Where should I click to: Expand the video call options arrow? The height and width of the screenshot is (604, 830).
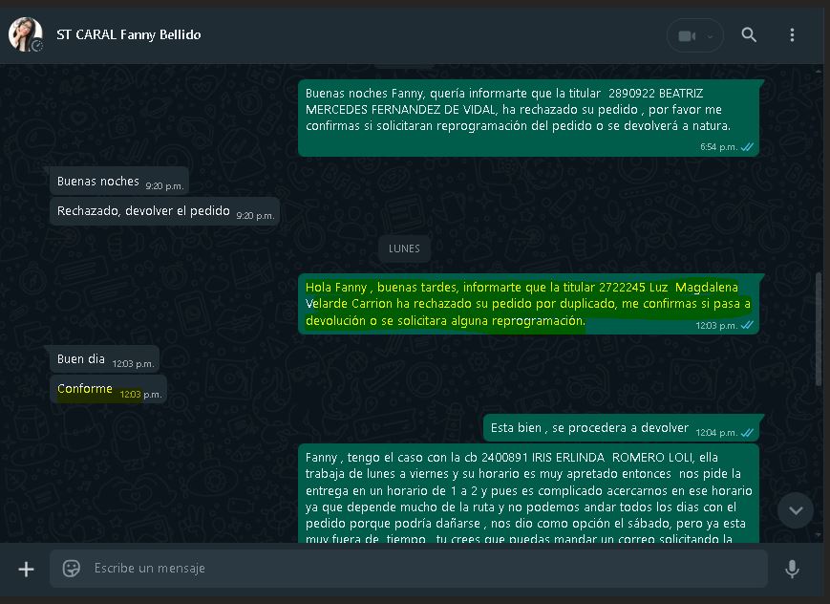coord(711,36)
